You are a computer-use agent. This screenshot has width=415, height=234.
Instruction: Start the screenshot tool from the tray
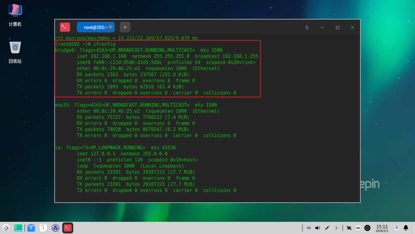pos(349,228)
